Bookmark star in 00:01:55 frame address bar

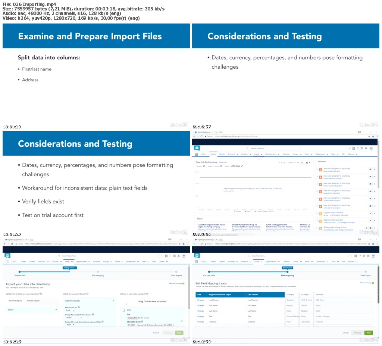[x=369, y=136]
